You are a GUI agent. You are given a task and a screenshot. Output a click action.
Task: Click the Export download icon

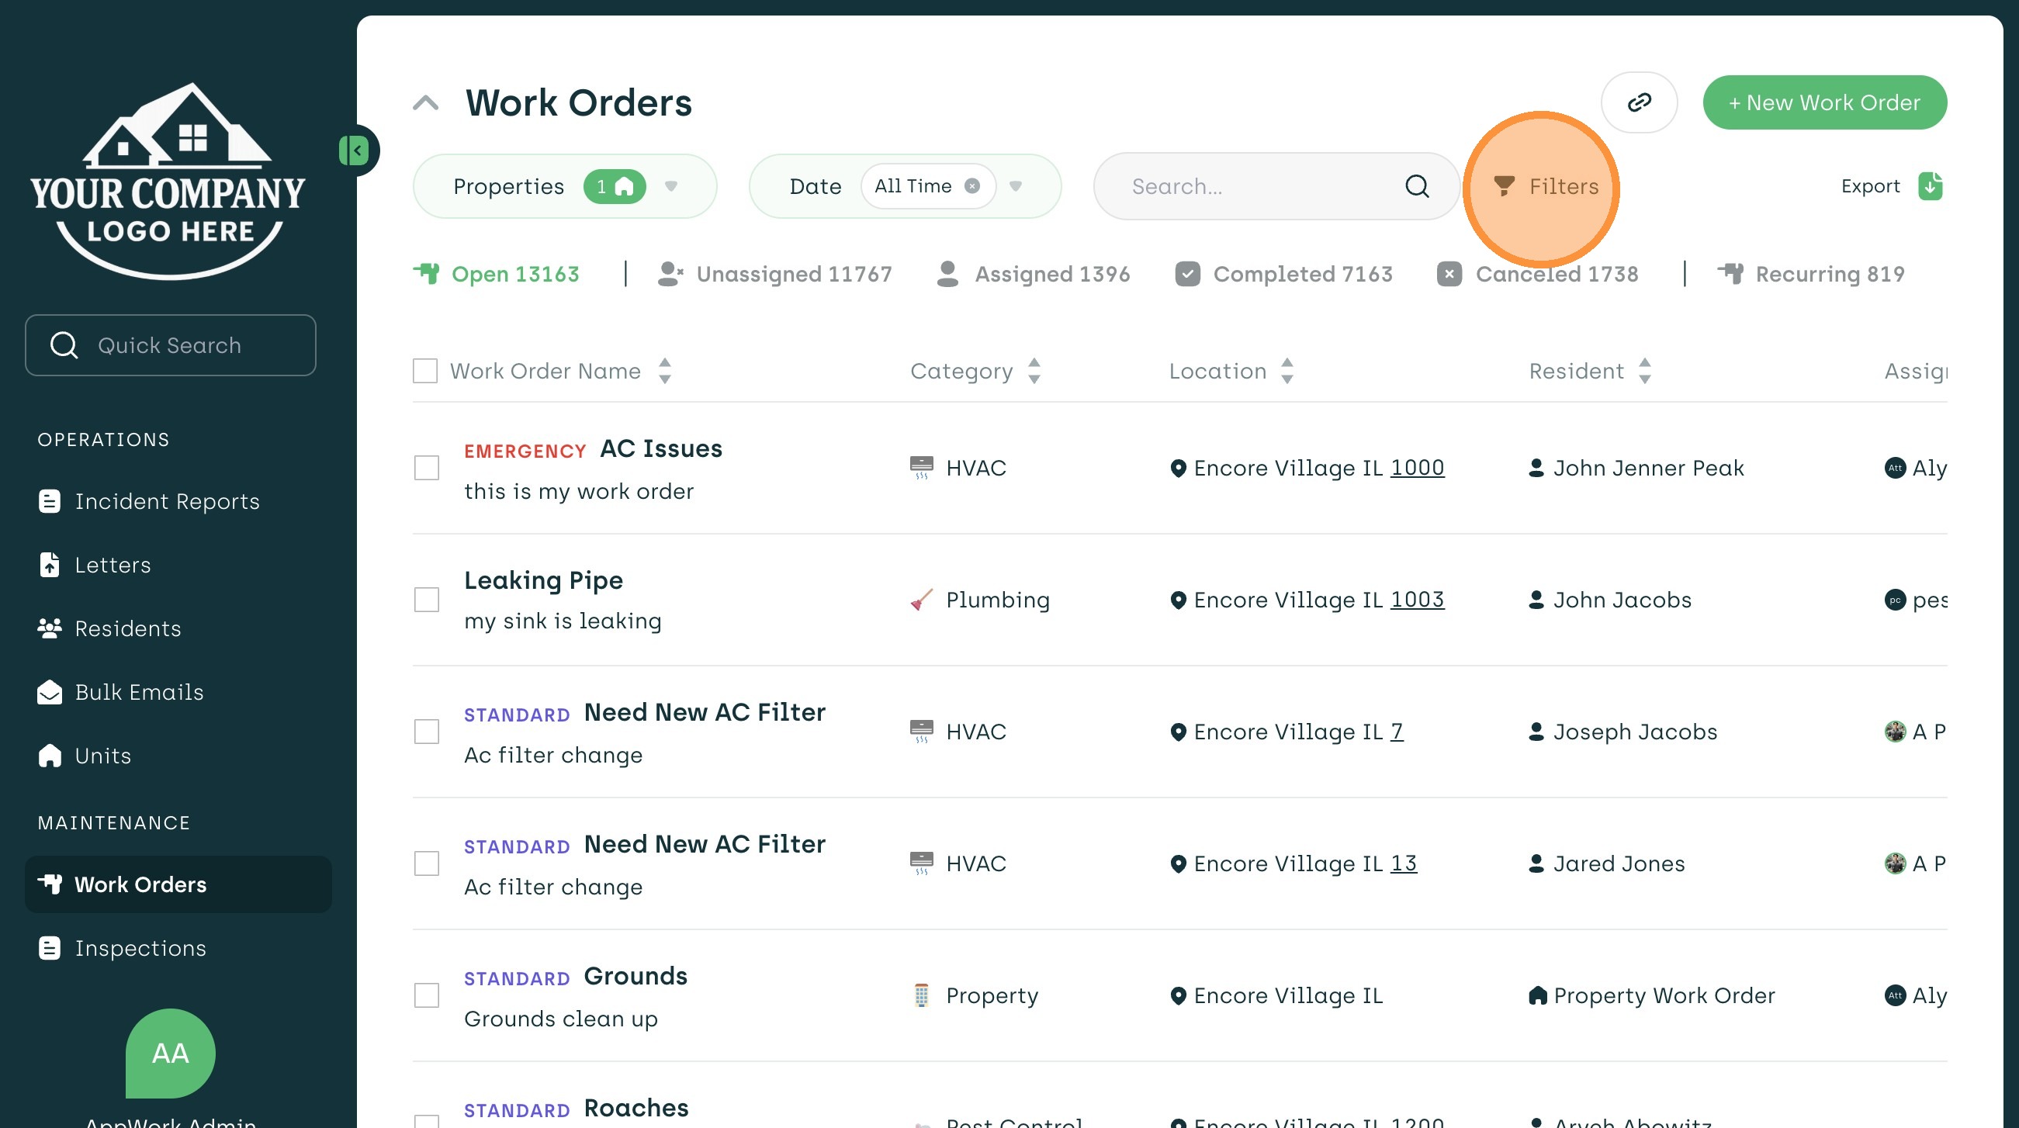(1930, 185)
